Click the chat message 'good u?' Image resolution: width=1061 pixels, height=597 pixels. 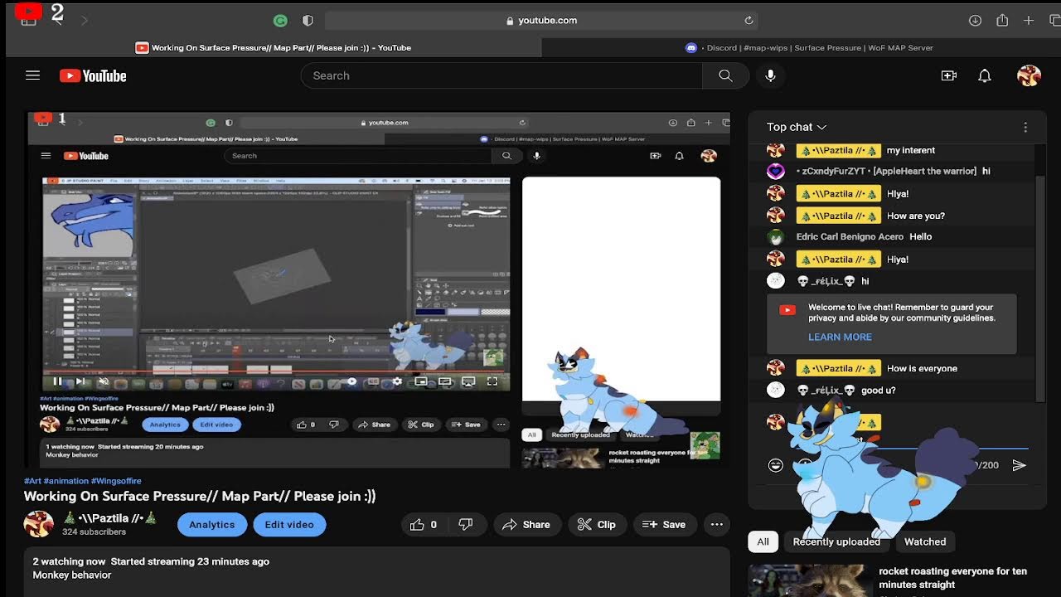pyautogui.click(x=878, y=390)
